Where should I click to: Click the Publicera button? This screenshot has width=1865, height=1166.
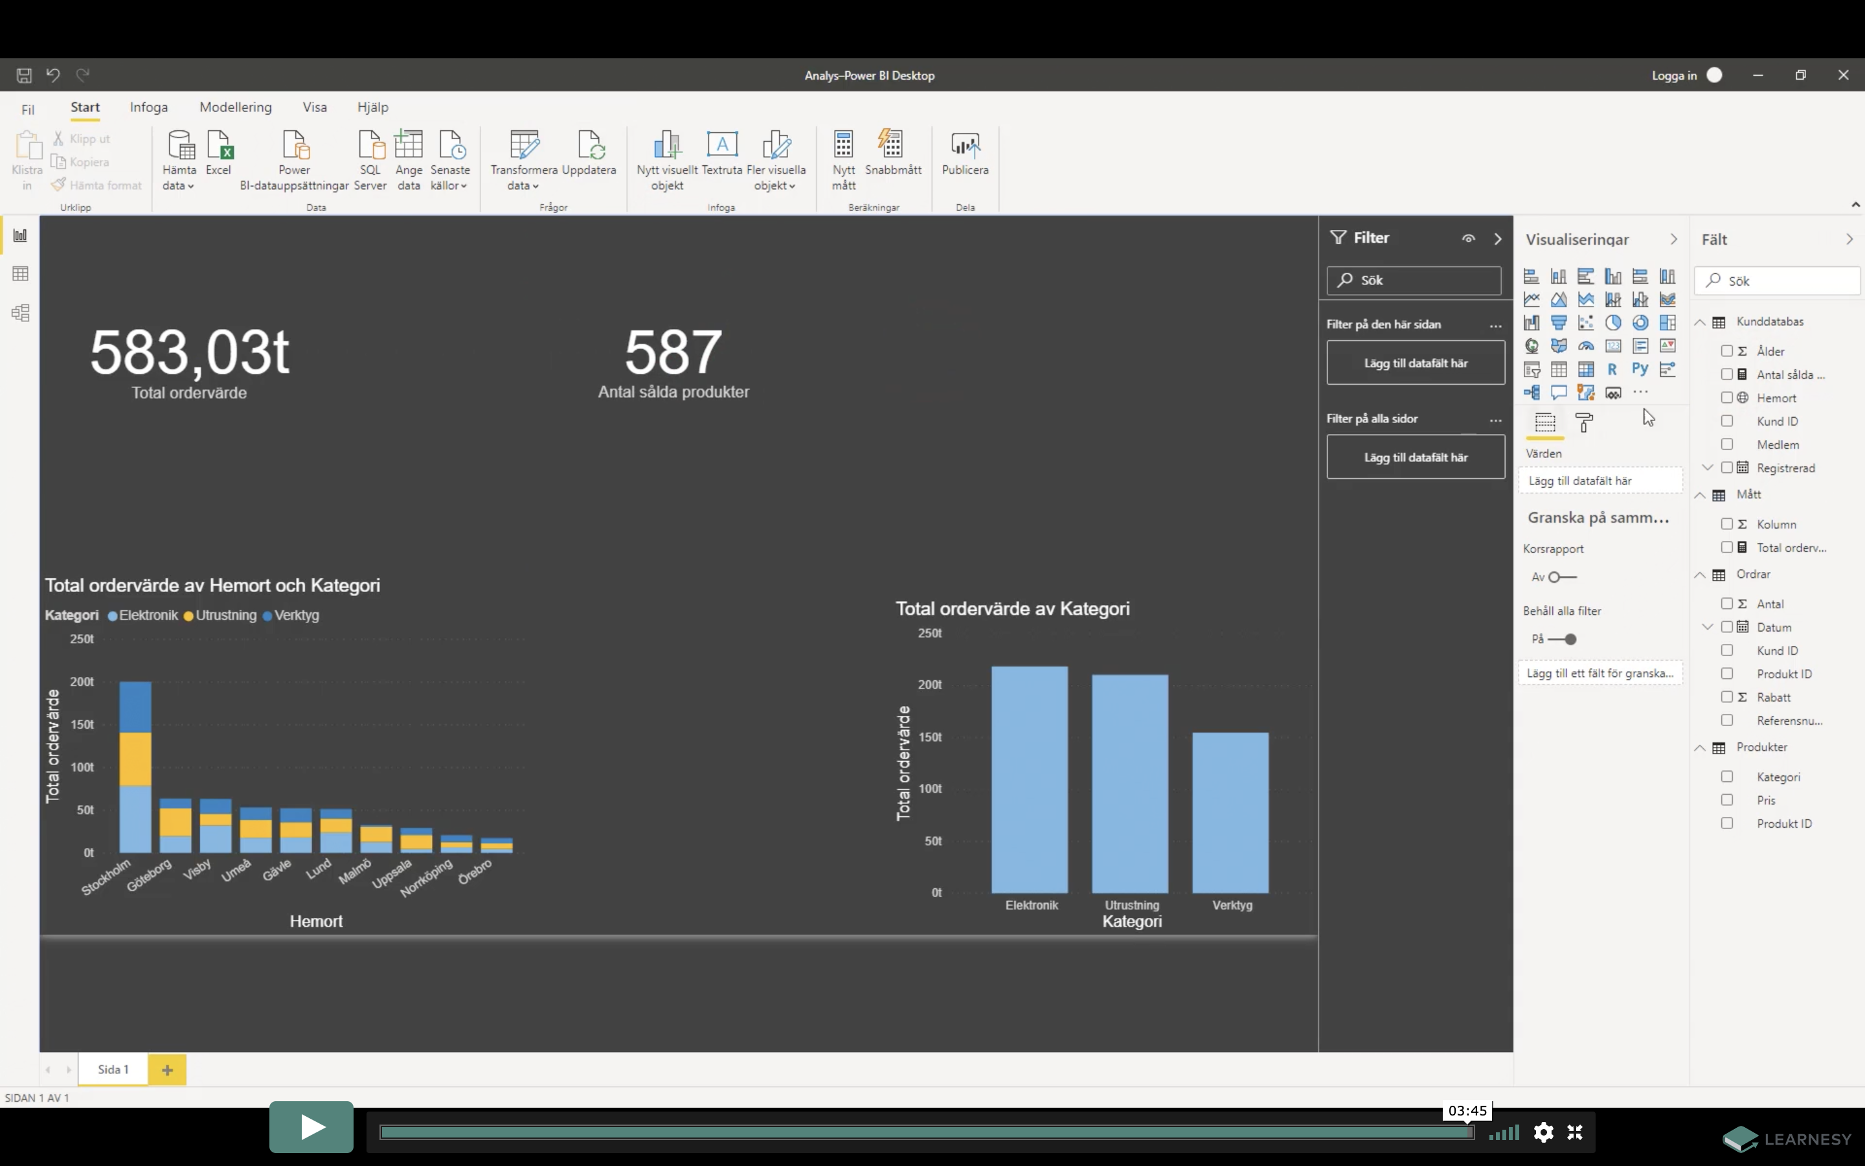[x=965, y=153]
